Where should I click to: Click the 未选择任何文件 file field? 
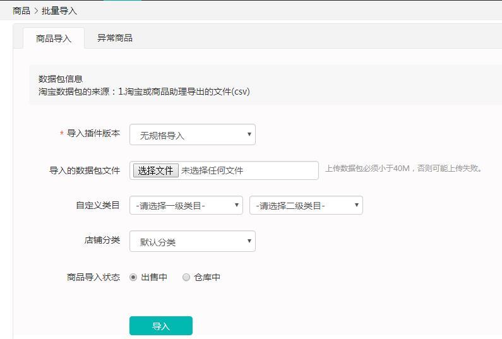[224, 170]
